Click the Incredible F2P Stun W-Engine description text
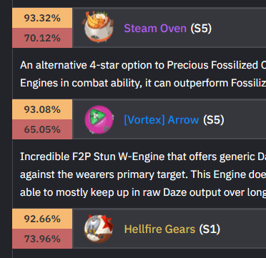Image resolution: width=266 pixels, height=258 pixels. tap(143, 174)
